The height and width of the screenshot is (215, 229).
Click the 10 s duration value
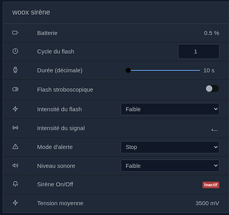pyautogui.click(x=209, y=71)
